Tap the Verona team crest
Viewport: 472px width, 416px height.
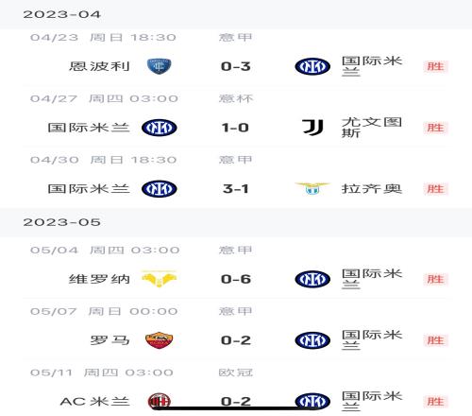click(160, 278)
